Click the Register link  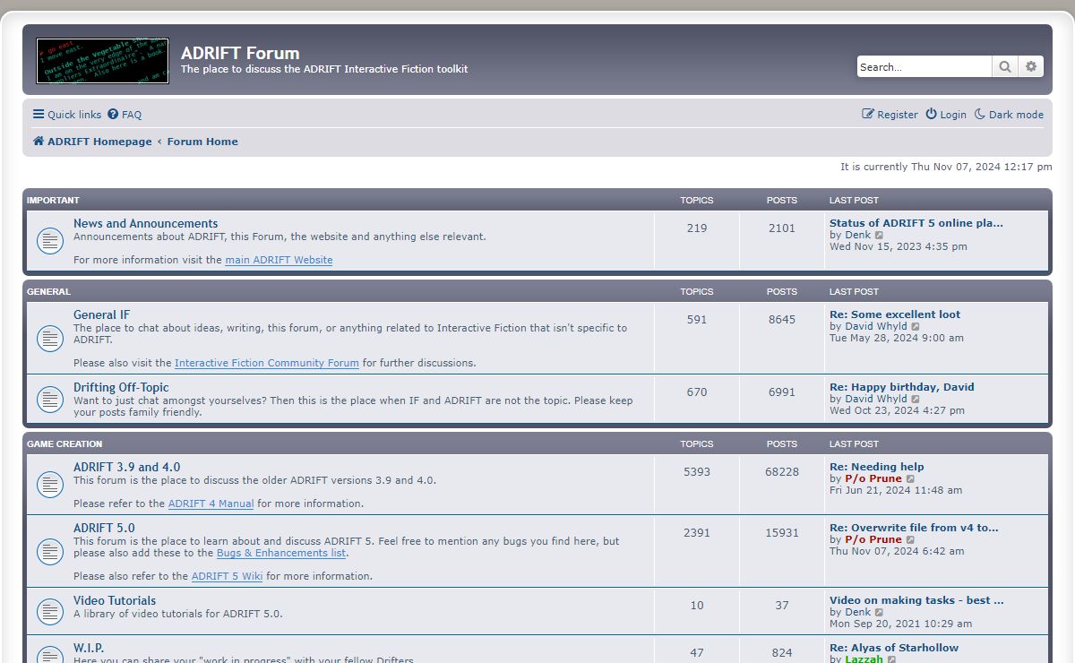[x=890, y=115]
